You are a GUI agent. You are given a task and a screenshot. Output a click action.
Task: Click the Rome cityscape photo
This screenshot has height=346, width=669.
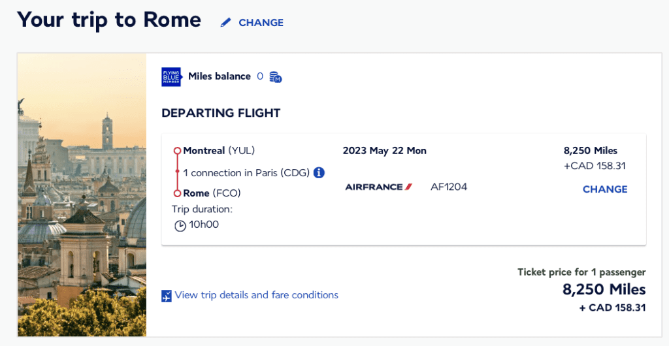coord(82,195)
